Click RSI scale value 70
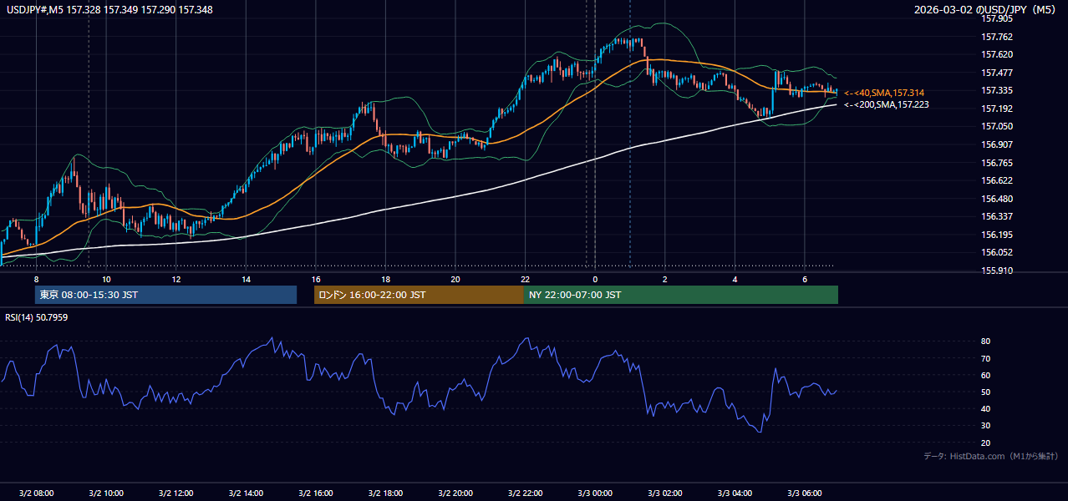1068x501 pixels. click(x=986, y=358)
